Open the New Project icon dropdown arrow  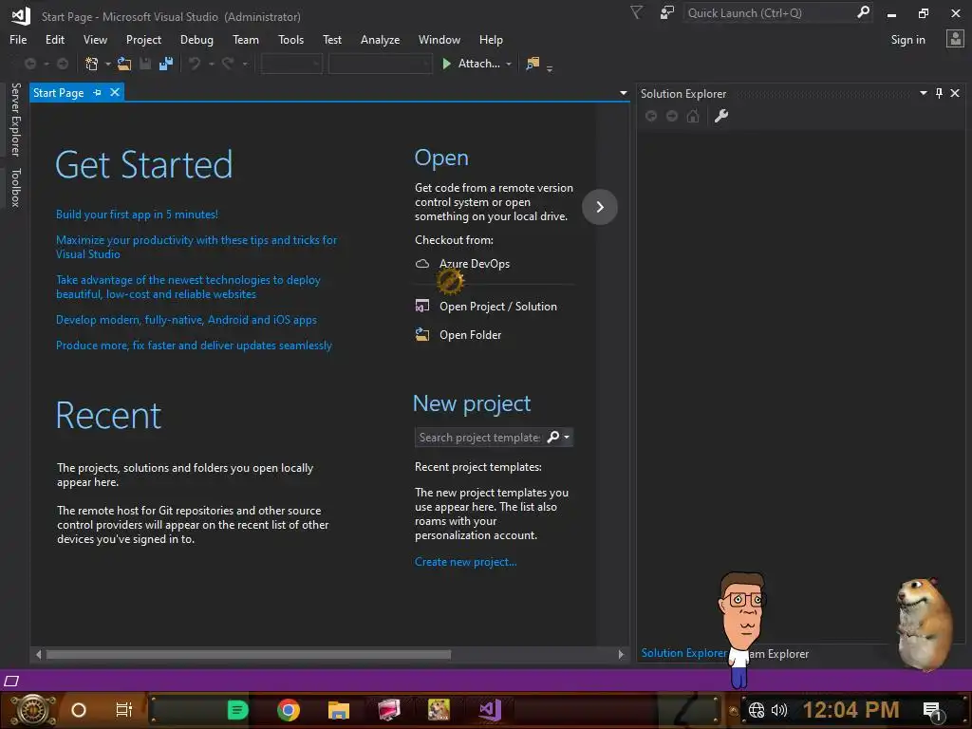tap(108, 64)
